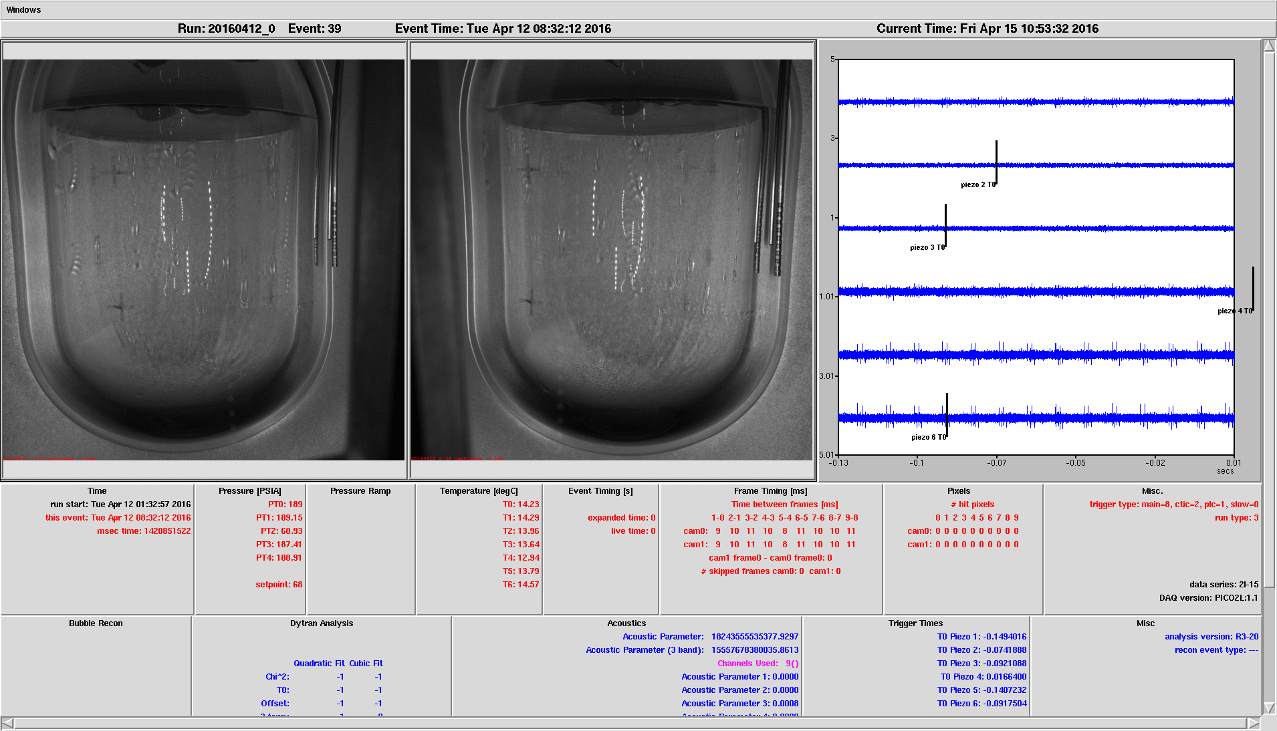The width and height of the screenshot is (1277, 731).
Task: Click the vertical scrollbar up arrow
Action: pos(1269,46)
